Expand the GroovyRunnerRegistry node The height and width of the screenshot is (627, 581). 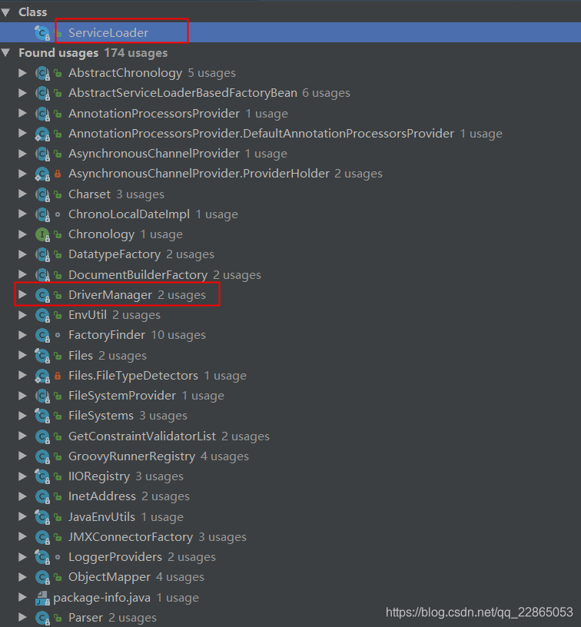click(22, 456)
